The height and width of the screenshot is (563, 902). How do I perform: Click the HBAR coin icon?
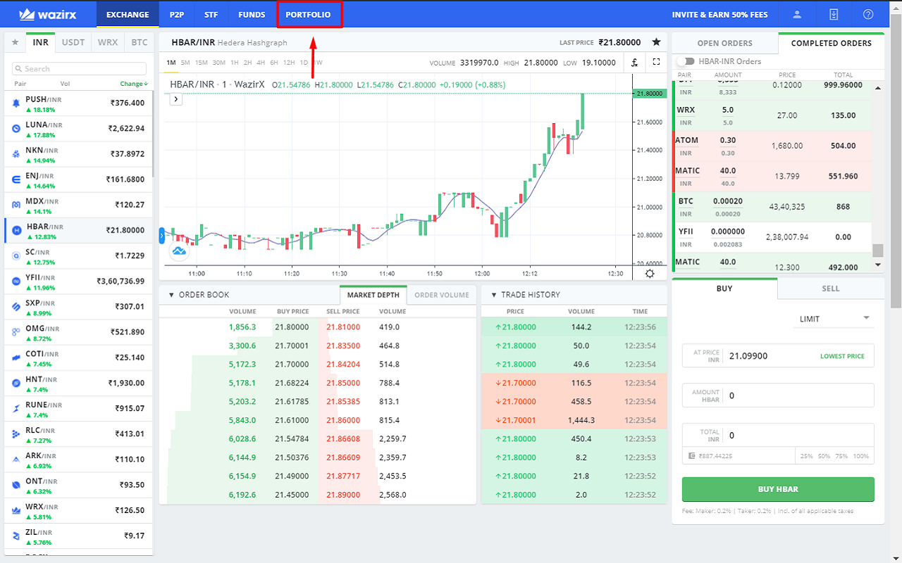[x=16, y=230]
